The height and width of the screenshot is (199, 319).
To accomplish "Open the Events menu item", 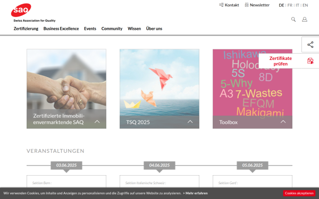I will 90,29.
